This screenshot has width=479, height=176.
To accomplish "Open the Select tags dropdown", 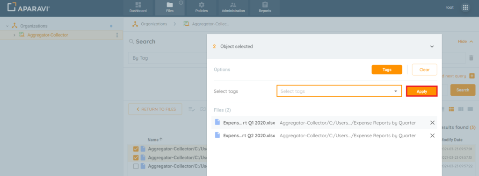I will point(339,91).
